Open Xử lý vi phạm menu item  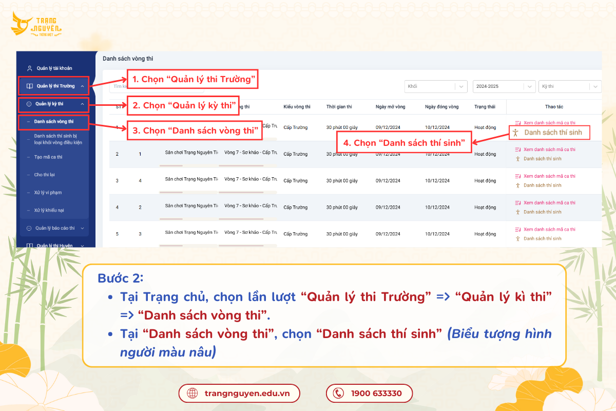[48, 193]
